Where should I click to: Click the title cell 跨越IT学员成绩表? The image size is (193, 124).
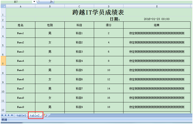click(98, 12)
